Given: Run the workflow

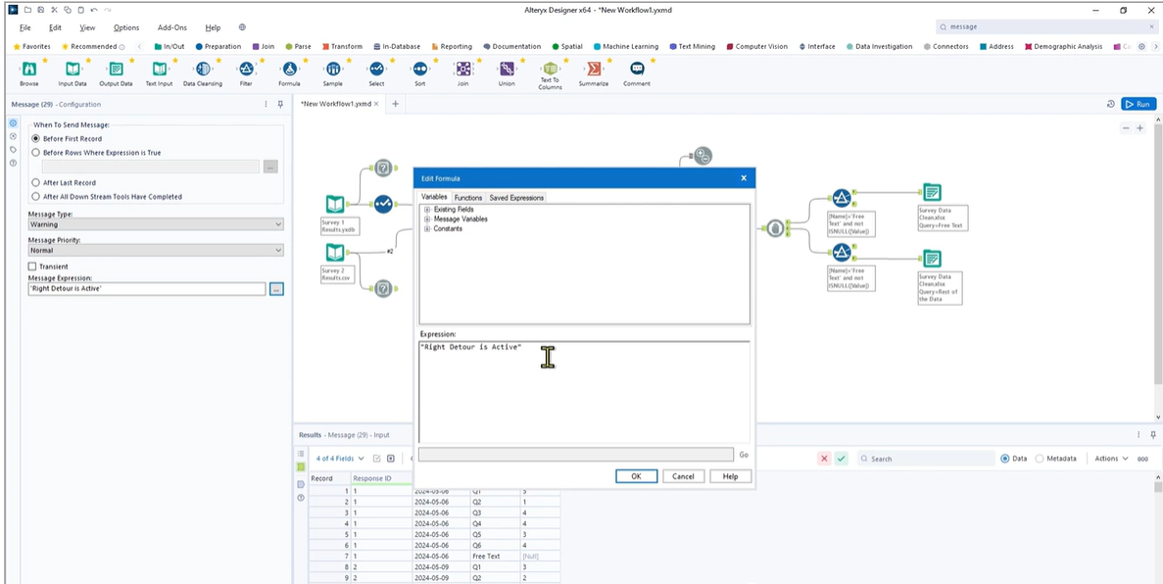Looking at the screenshot, I should [x=1138, y=105].
